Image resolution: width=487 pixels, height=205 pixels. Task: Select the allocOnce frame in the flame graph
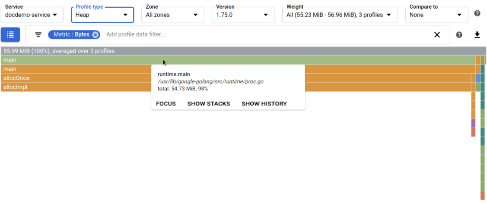pyautogui.click(x=73, y=78)
